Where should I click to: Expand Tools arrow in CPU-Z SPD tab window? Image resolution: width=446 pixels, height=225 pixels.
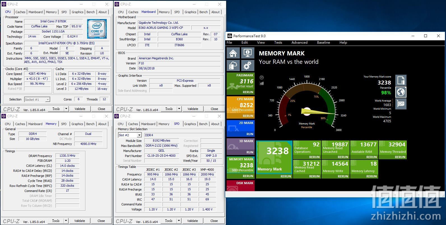pyautogui.click(x=179, y=221)
